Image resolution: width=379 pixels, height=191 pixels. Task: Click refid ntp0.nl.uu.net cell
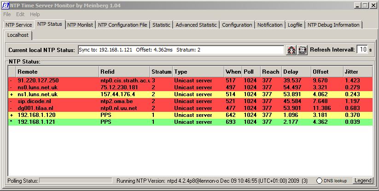pyautogui.click(x=119, y=108)
